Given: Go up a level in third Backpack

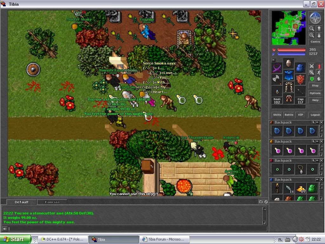Looking at the screenshot, I should 314,160.
